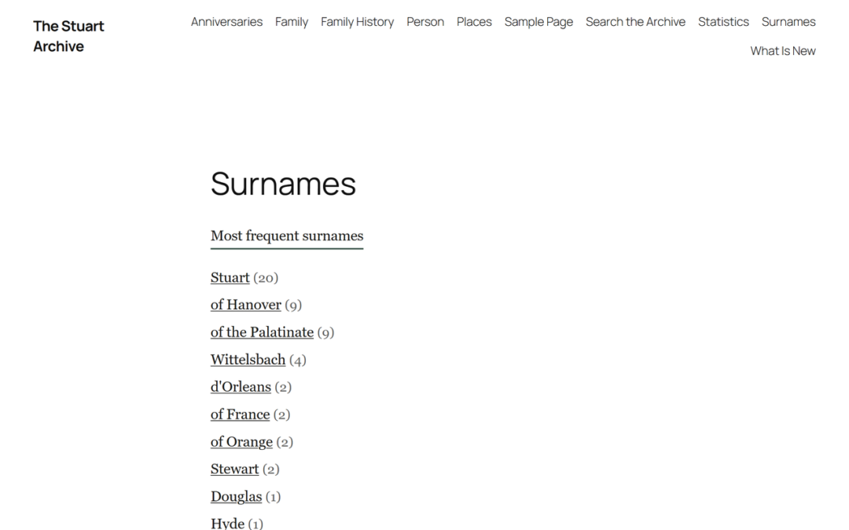Click the (20) count beside Stuart
The width and height of the screenshot is (849, 530).
(266, 278)
